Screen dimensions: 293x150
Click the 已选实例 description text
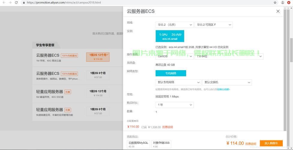tap(192, 47)
